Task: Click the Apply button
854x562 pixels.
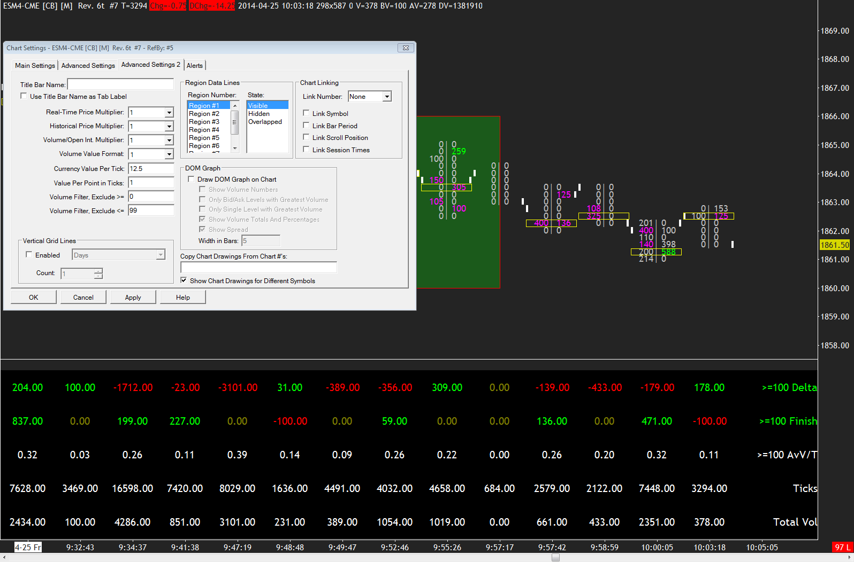Action: [133, 298]
